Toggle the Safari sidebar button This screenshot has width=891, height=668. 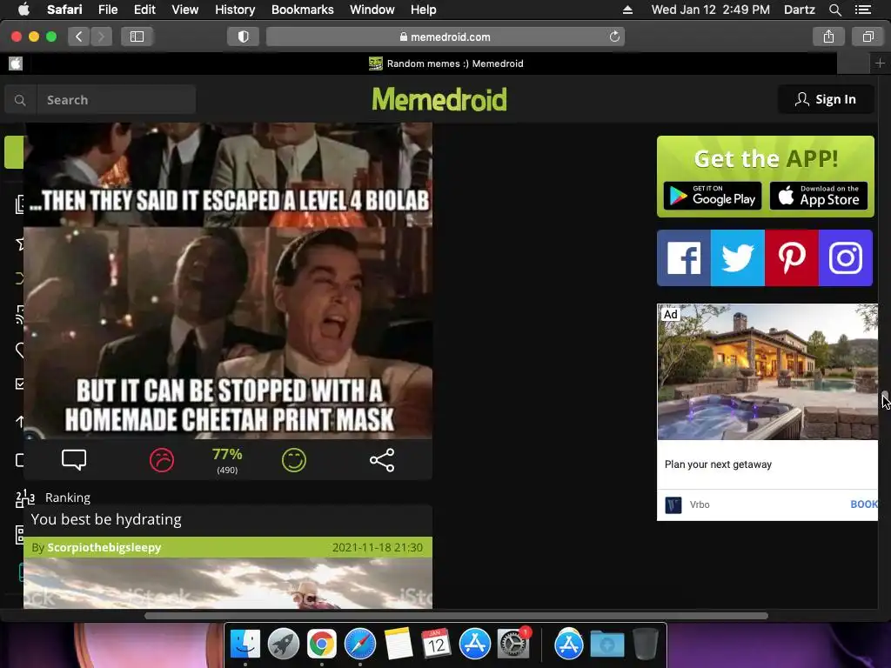[x=137, y=37]
